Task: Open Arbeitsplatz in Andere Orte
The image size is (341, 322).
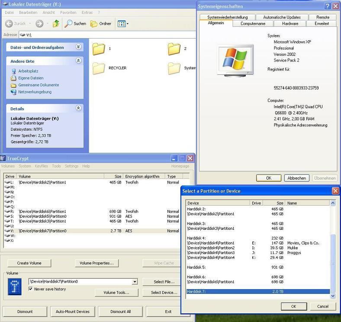Action: (28, 71)
